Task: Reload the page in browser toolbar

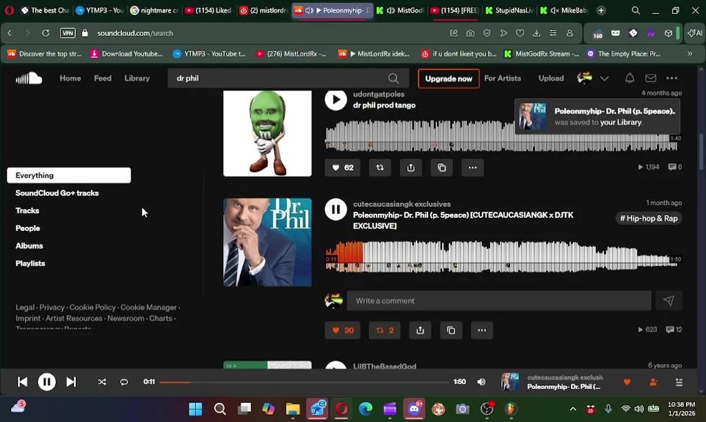Action: click(x=46, y=33)
